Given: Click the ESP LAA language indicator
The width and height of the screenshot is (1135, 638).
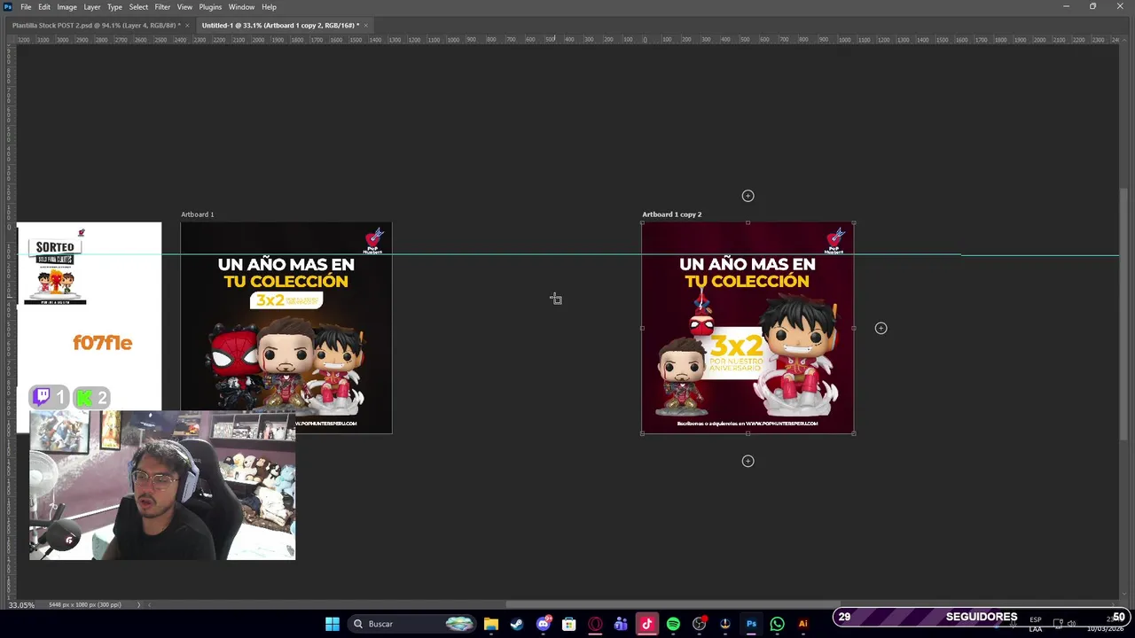Looking at the screenshot, I should [1035, 624].
